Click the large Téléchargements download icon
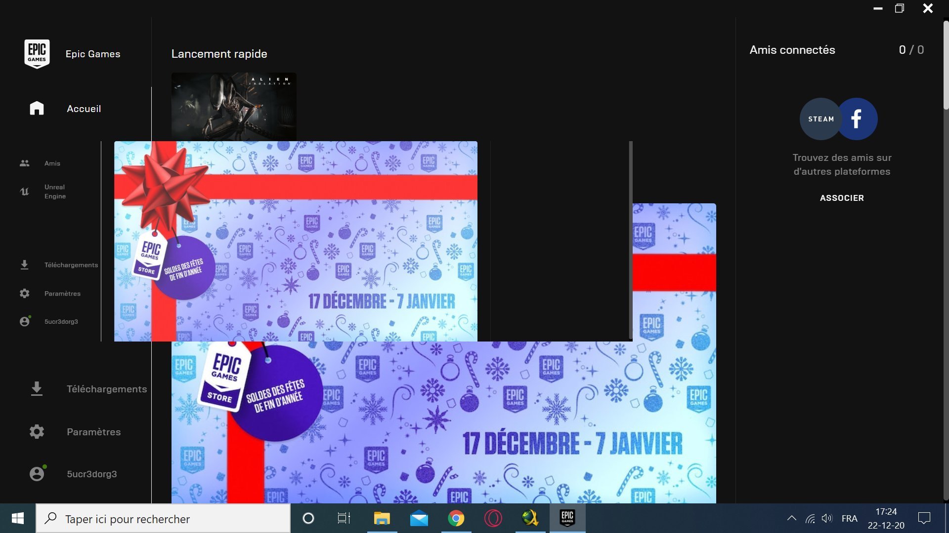 point(37,389)
